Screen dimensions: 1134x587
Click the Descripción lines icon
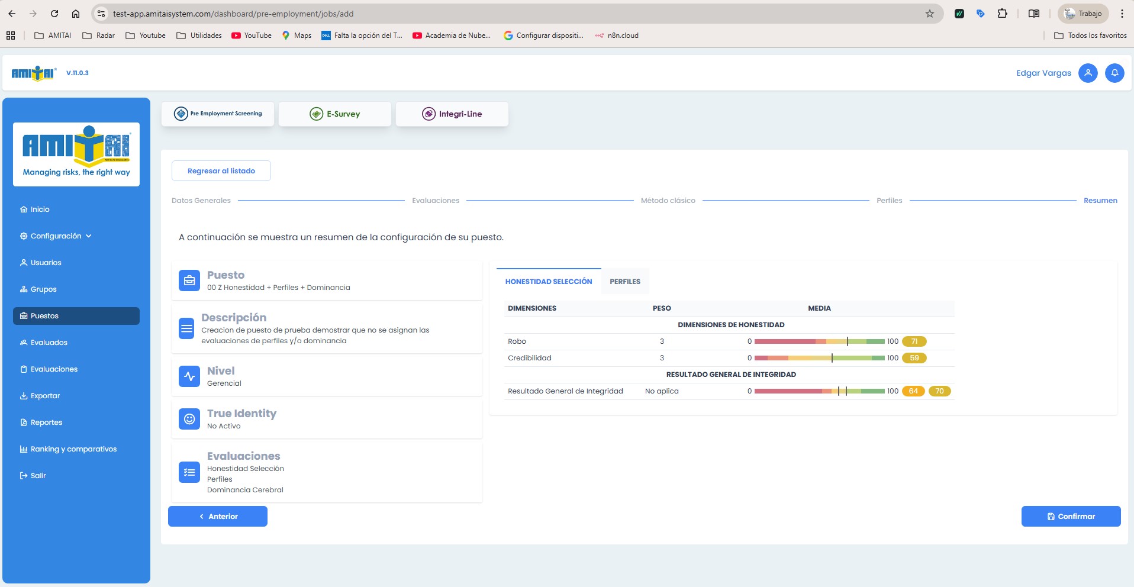tap(186, 328)
